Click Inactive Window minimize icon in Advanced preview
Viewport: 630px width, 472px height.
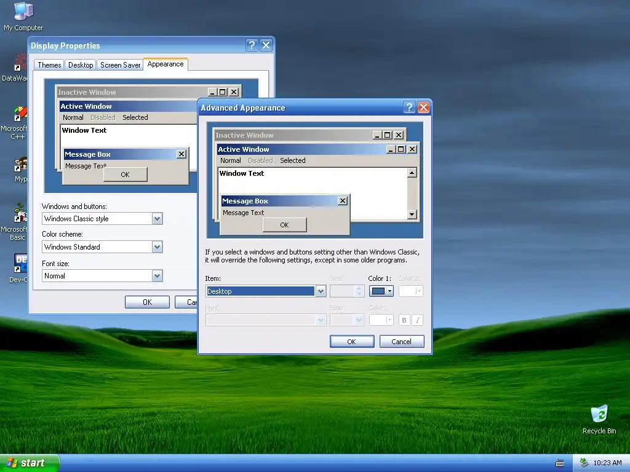tap(378, 135)
